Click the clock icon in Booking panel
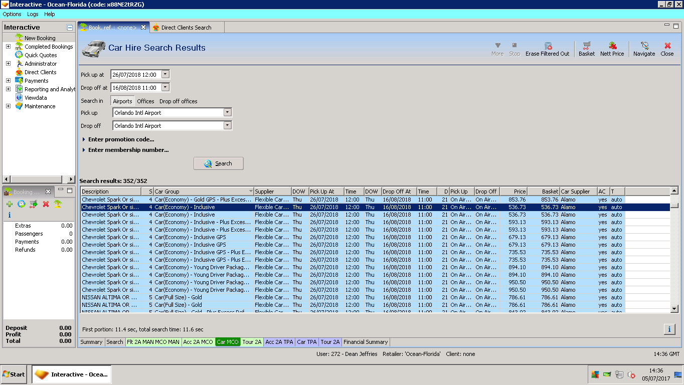 (22, 204)
